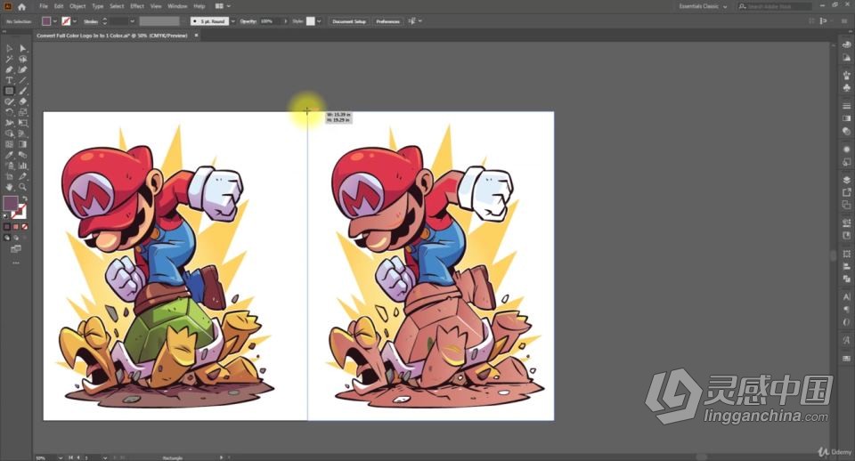The width and height of the screenshot is (855, 461).
Task: Open the Essentials Classic workspace switcher
Action: tap(703, 6)
